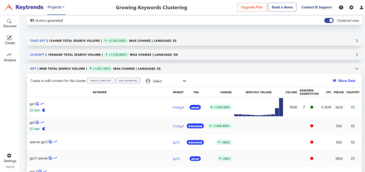365x172 pixels.
Task: Click the +1.051.100% change badge in table
Action: click(220, 107)
